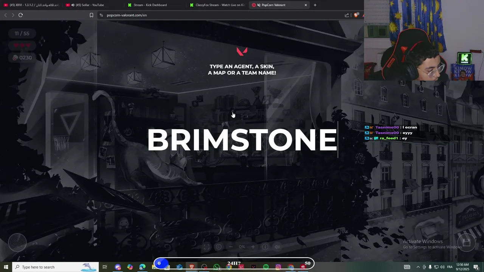
Task: Click ra_feed1's 'ey' chat message
Action: click(x=386, y=138)
